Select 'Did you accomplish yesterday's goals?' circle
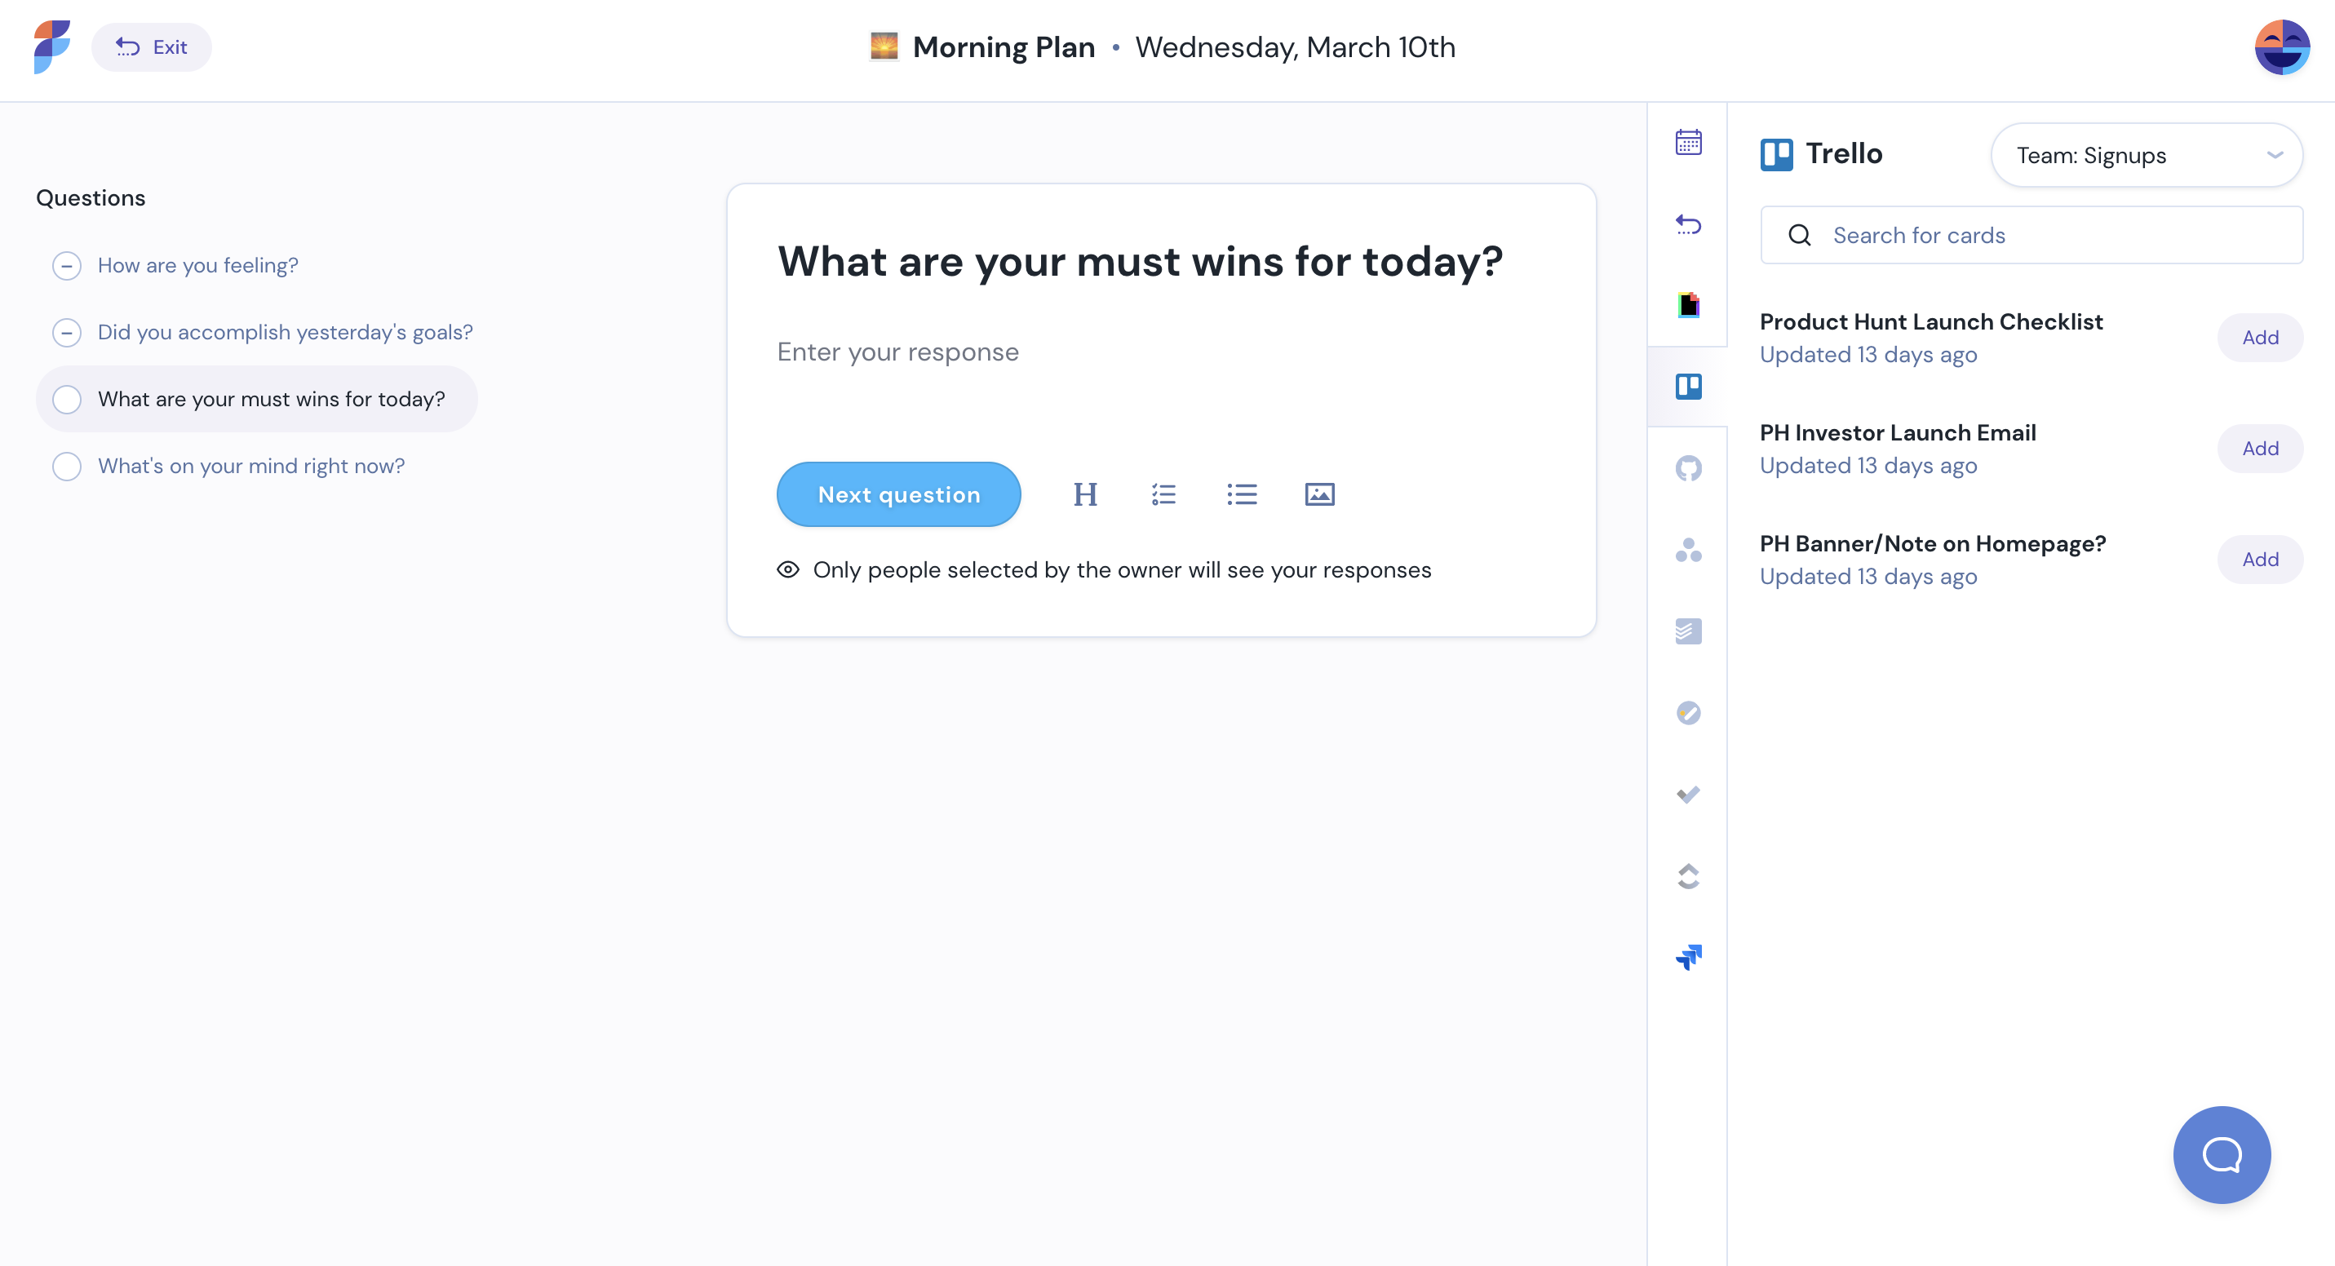 point(66,333)
